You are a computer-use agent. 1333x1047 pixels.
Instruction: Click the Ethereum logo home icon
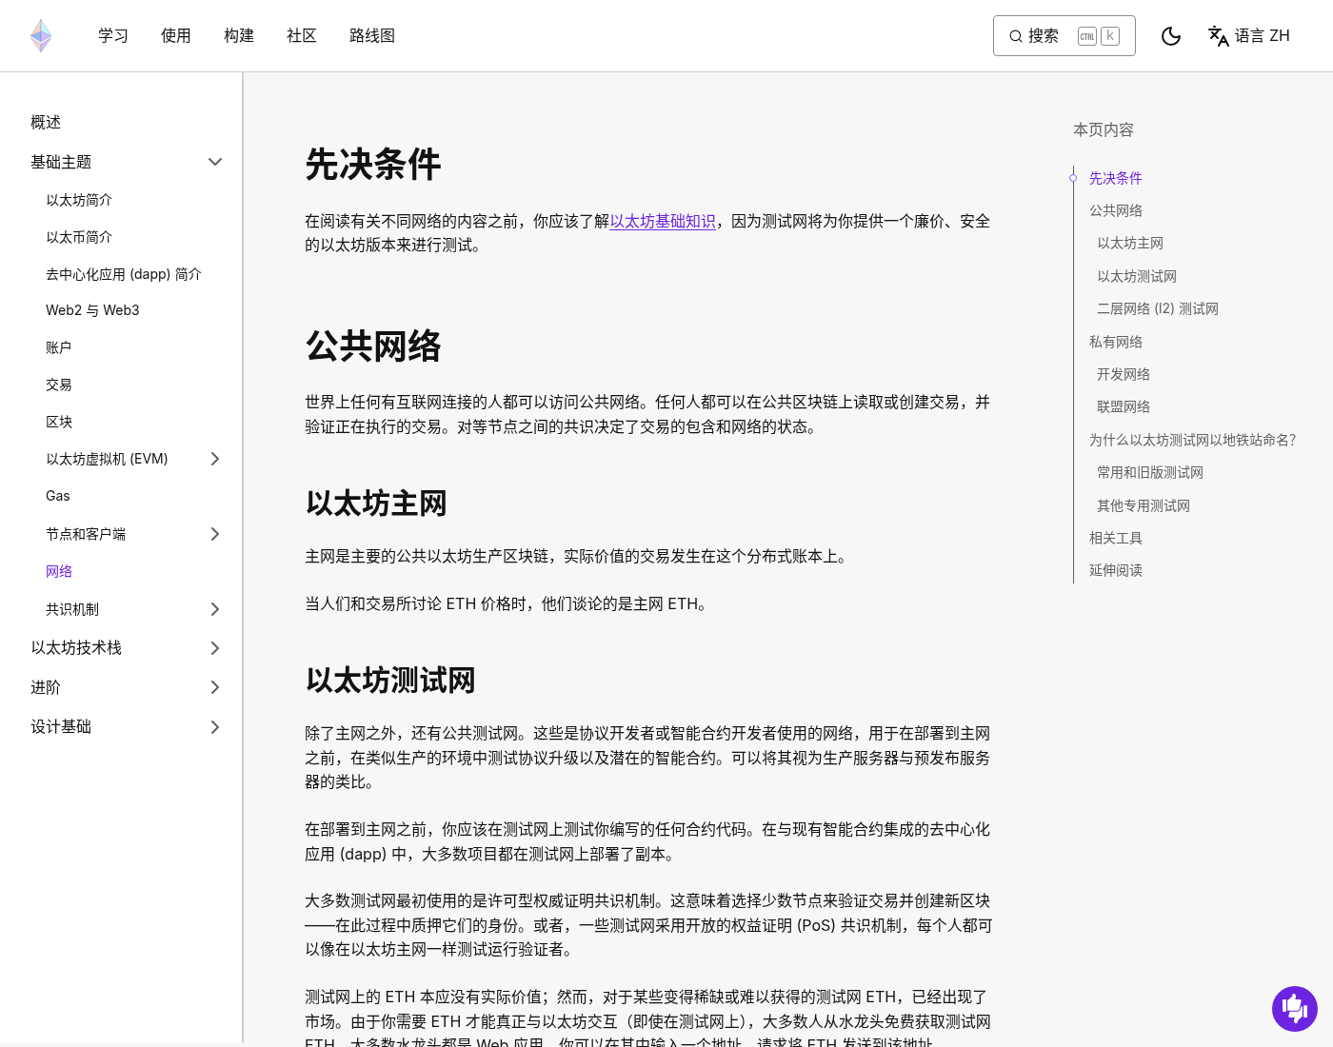click(41, 35)
